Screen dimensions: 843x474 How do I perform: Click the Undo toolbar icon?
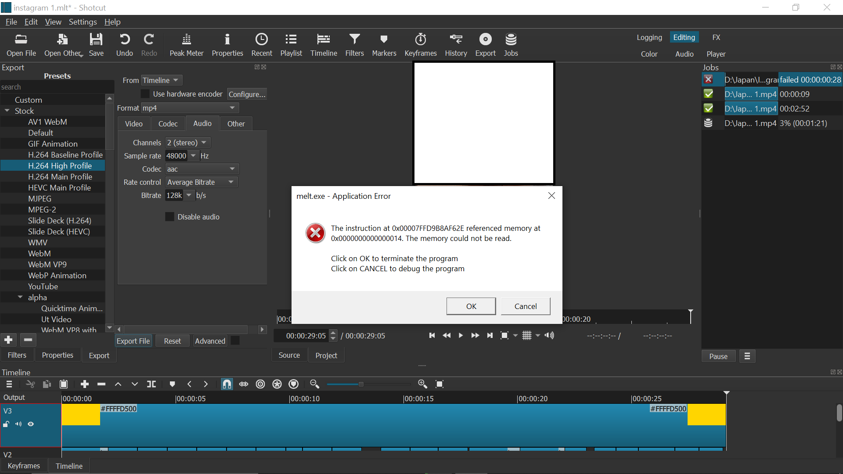pyautogui.click(x=124, y=45)
